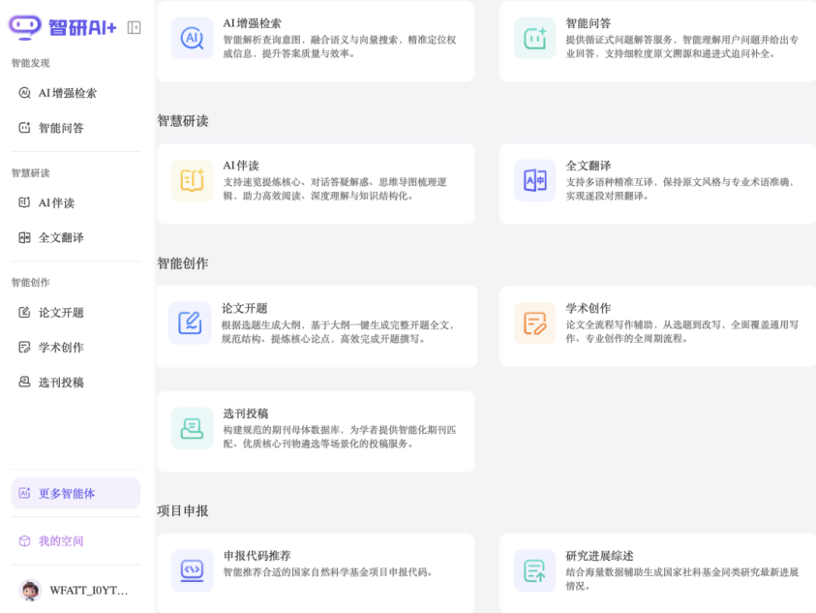Open 我的空间 link

pyautogui.click(x=60, y=541)
